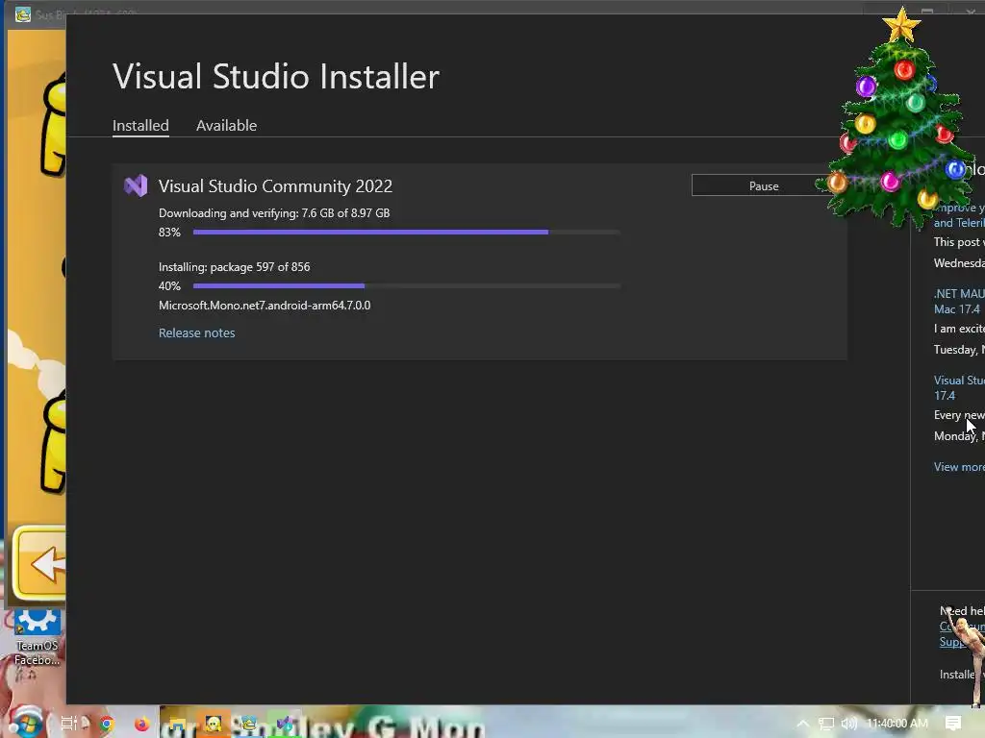Open the View more news link
Image resolution: width=985 pixels, height=738 pixels.
pyautogui.click(x=959, y=467)
